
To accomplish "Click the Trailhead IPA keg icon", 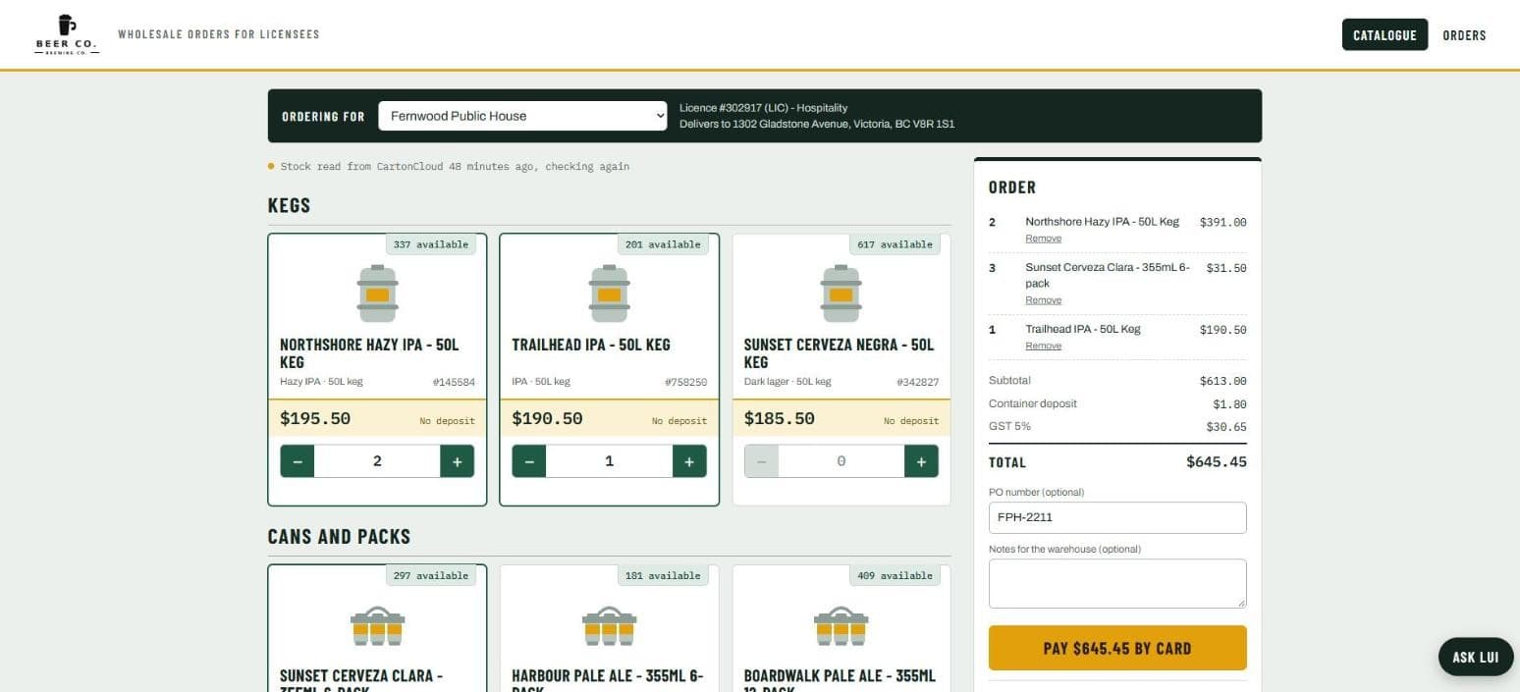I will point(610,293).
